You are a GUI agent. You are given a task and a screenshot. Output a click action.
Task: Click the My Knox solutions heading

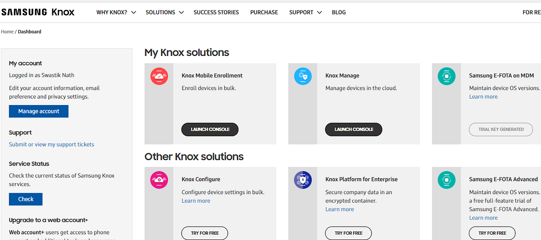point(187,53)
